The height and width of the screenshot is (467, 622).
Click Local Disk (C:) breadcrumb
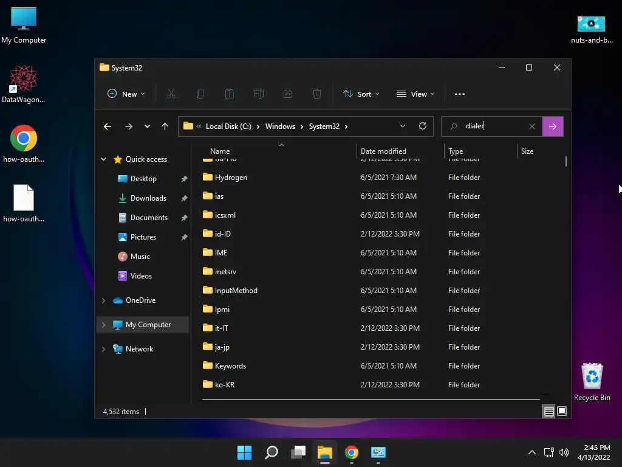pyautogui.click(x=228, y=126)
